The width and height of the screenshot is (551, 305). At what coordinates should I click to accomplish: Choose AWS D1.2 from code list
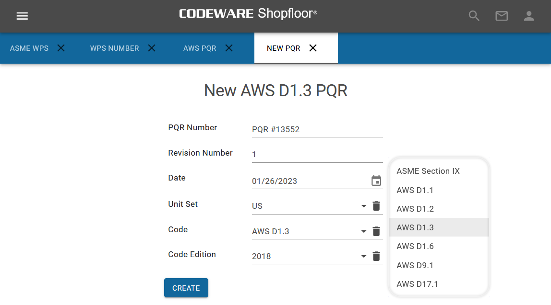[x=439, y=209]
